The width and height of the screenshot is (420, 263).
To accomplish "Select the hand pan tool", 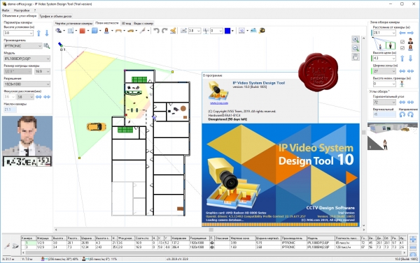I will (356, 57).
